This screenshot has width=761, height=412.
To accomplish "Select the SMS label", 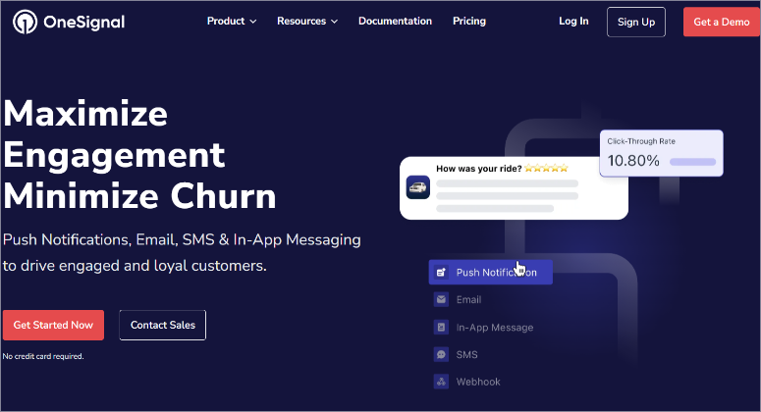I will (x=466, y=354).
